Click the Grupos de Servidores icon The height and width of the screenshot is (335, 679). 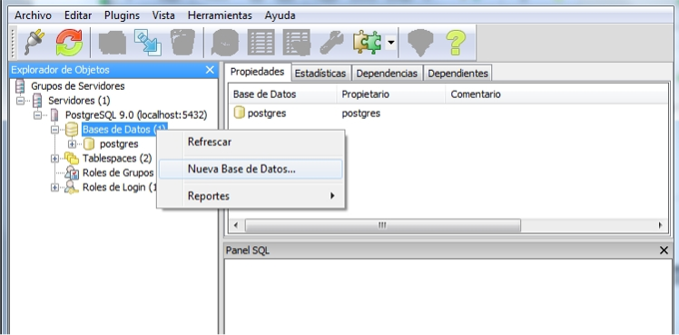click(x=20, y=86)
